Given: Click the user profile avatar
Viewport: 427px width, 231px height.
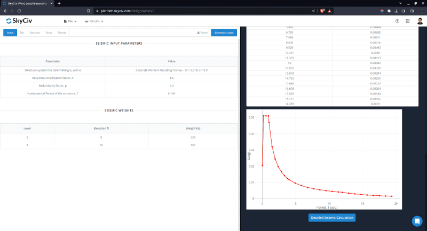Looking at the screenshot, I should (x=420, y=21).
